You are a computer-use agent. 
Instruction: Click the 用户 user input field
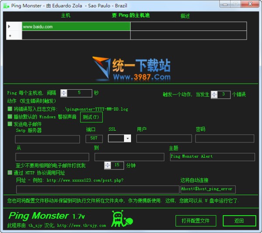pos(164,138)
